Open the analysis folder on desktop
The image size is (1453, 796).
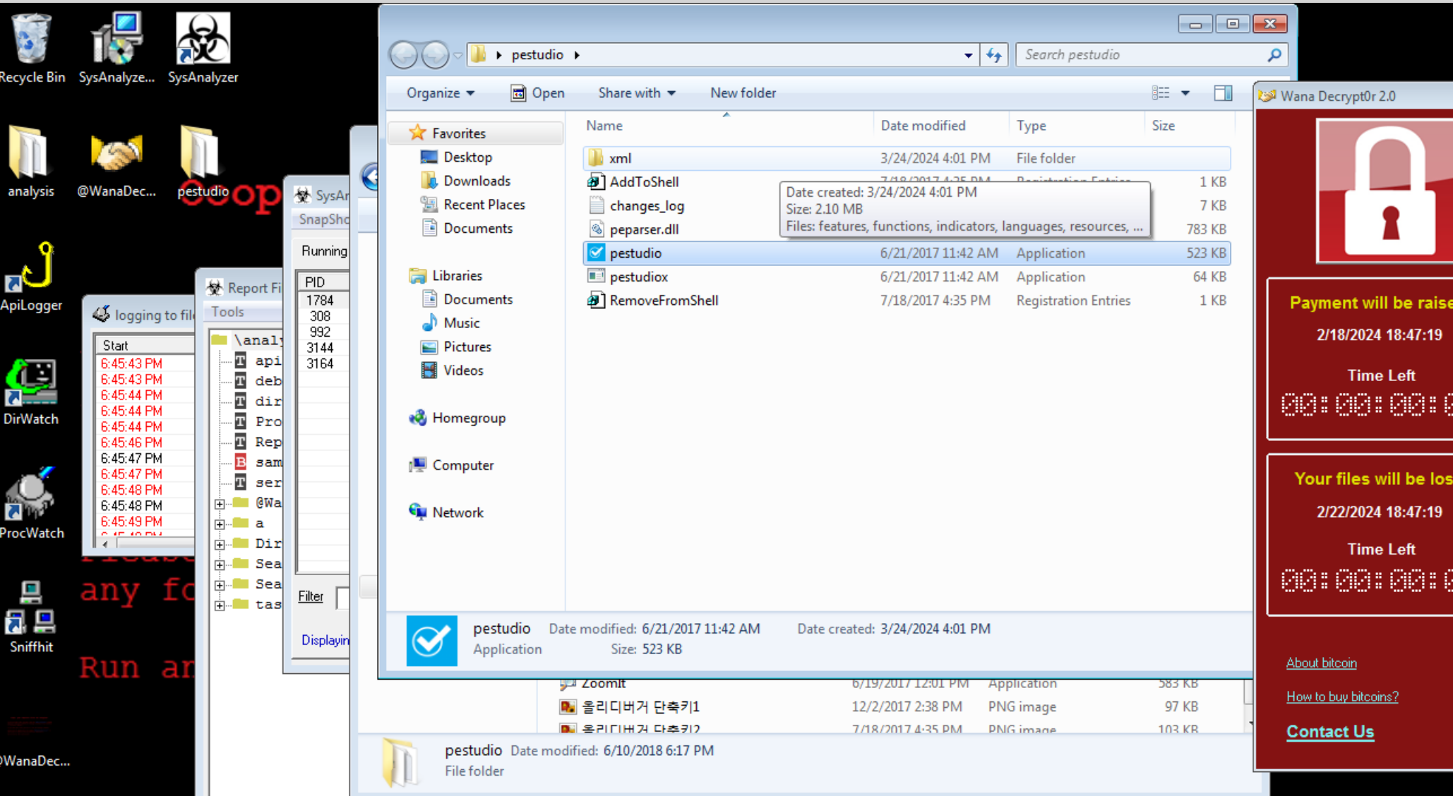click(30, 162)
